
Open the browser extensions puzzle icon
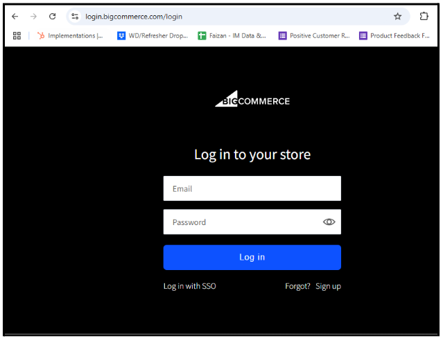point(424,16)
